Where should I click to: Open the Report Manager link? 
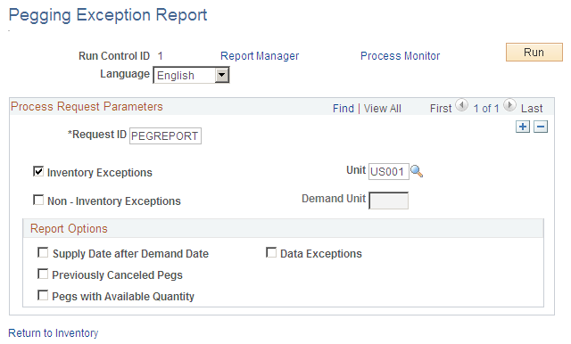click(x=260, y=56)
